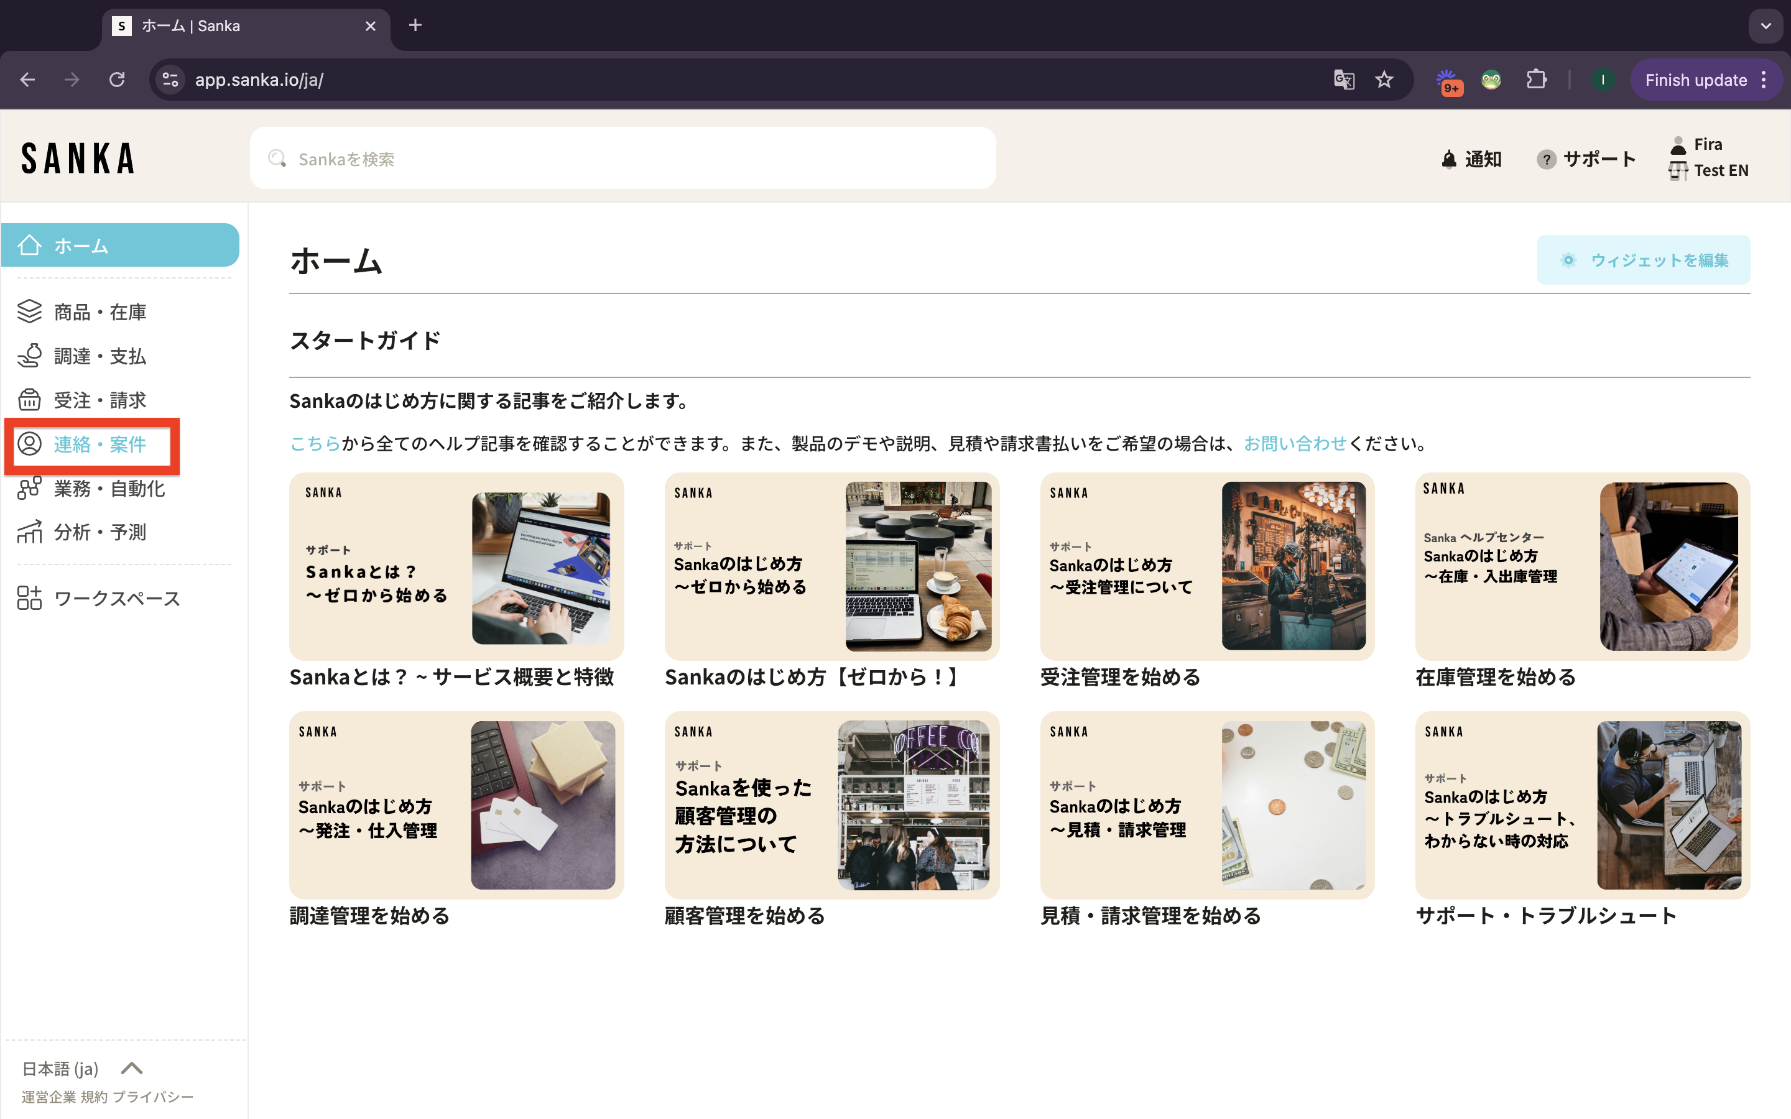This screenshot has width=1791, height=1119.
Task: Open プライバシー footer link
Action: 153,1097
